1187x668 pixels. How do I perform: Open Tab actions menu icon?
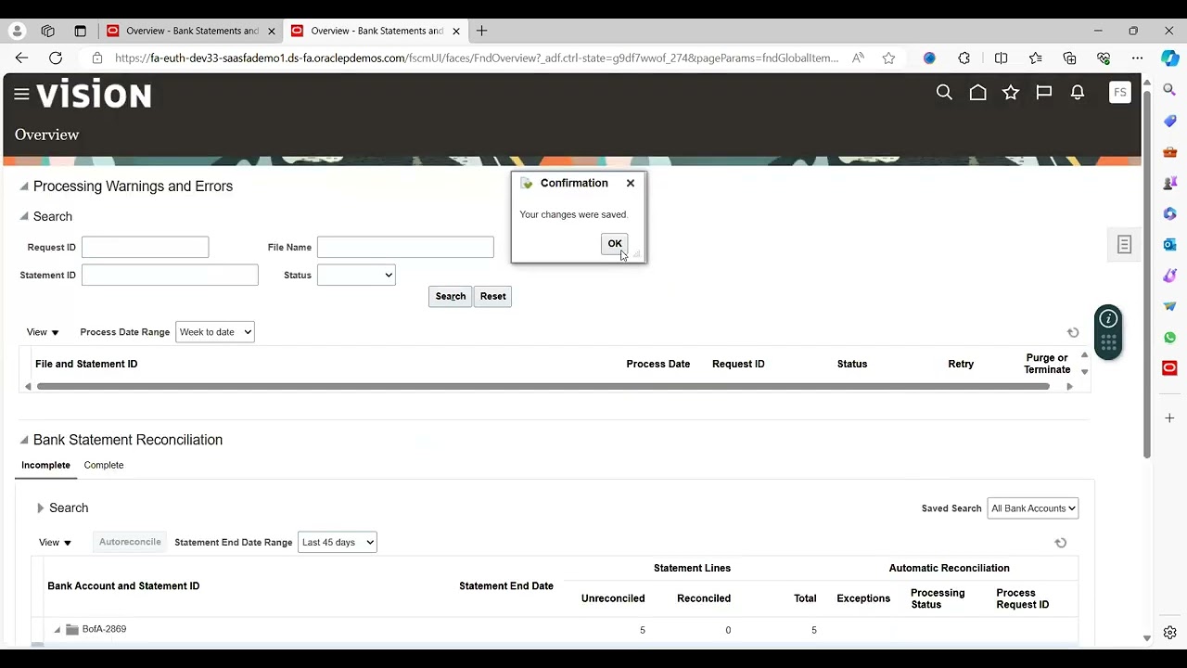(80, 31)
